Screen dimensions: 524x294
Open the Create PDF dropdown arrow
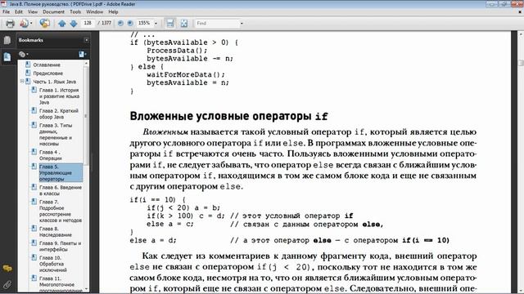pos(31,24)
